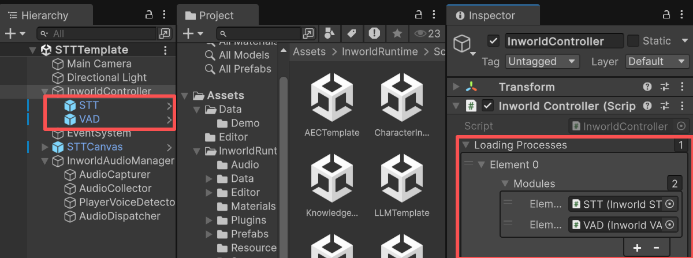
Task: Open the Layer dropdown
Action: tap(657, 61)
